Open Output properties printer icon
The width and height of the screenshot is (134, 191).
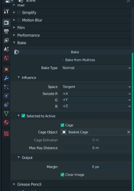click(6, 32)
